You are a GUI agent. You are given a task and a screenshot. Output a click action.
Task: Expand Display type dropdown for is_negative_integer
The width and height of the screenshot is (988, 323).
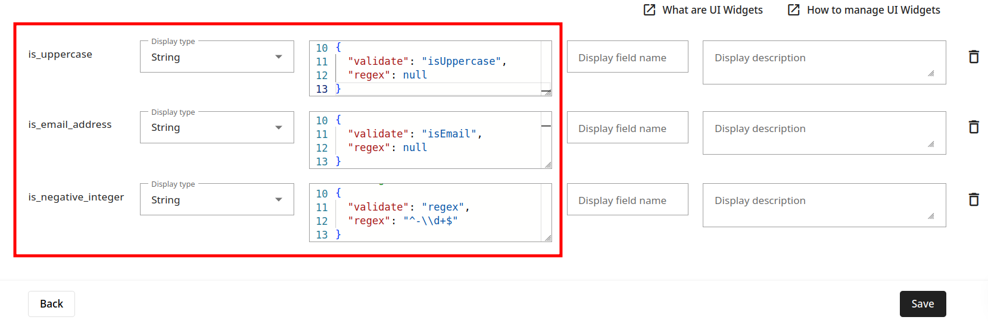point(217,200)
